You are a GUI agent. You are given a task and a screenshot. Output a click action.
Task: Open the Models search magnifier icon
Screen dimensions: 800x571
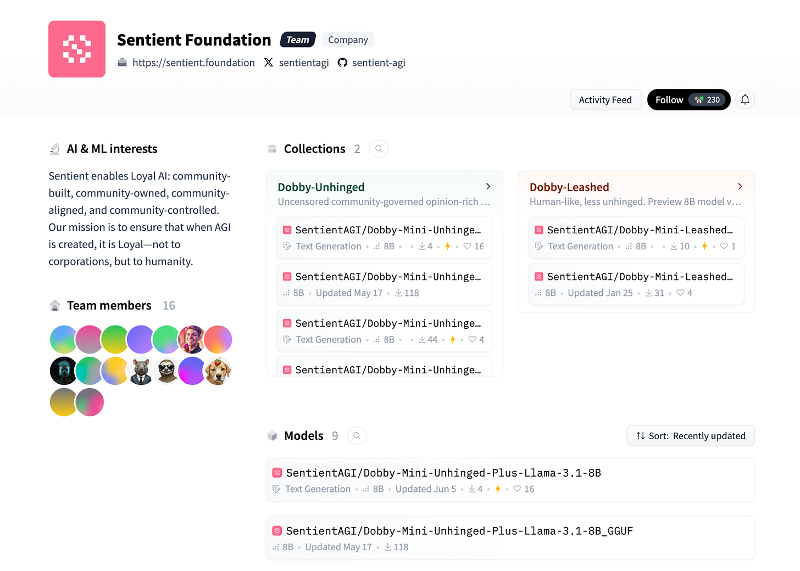point(357,435)
